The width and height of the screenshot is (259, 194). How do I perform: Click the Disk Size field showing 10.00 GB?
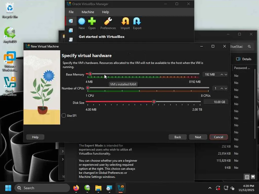pos(216,102)
